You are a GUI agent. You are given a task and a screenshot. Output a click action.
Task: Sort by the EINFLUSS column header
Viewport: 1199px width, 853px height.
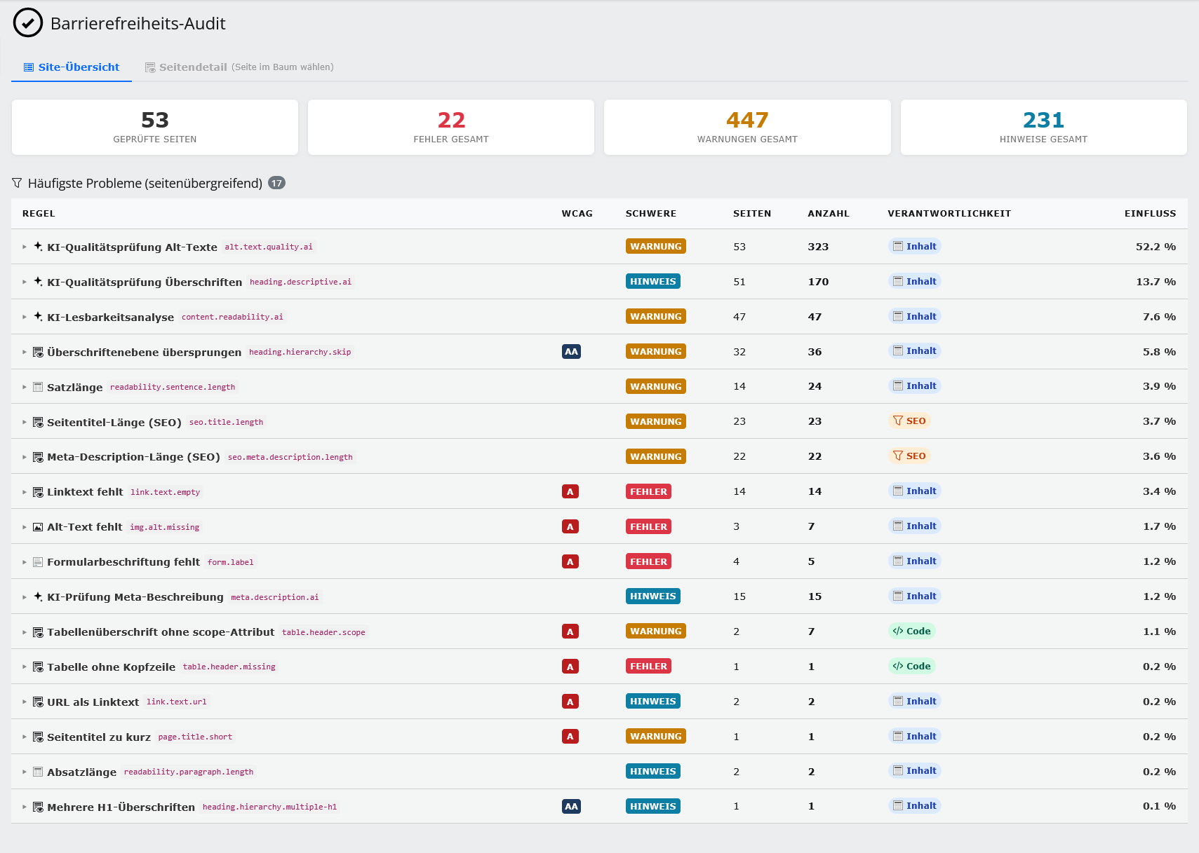pyautogui.click(x=1150, y=214)
